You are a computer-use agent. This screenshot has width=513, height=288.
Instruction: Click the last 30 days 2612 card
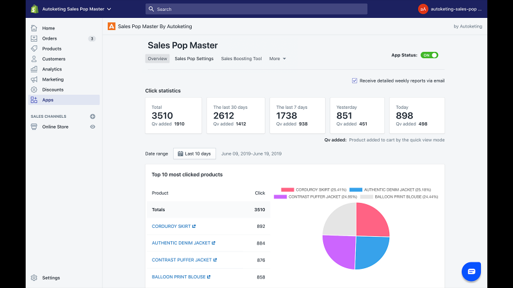click(x=236, y=116)
